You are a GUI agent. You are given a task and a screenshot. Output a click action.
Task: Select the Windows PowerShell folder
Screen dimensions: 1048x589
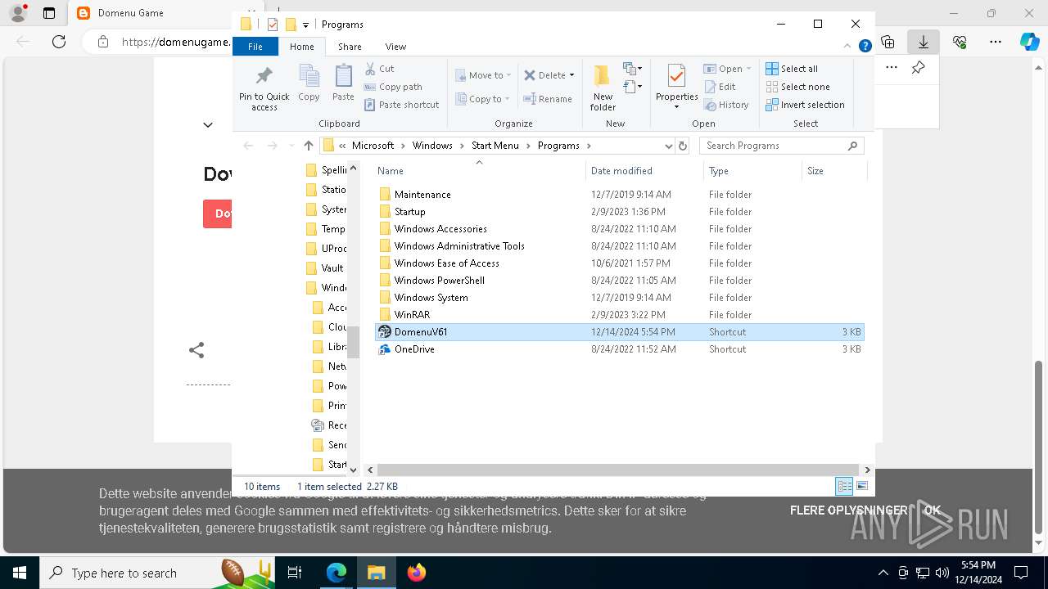click(619, 281)
